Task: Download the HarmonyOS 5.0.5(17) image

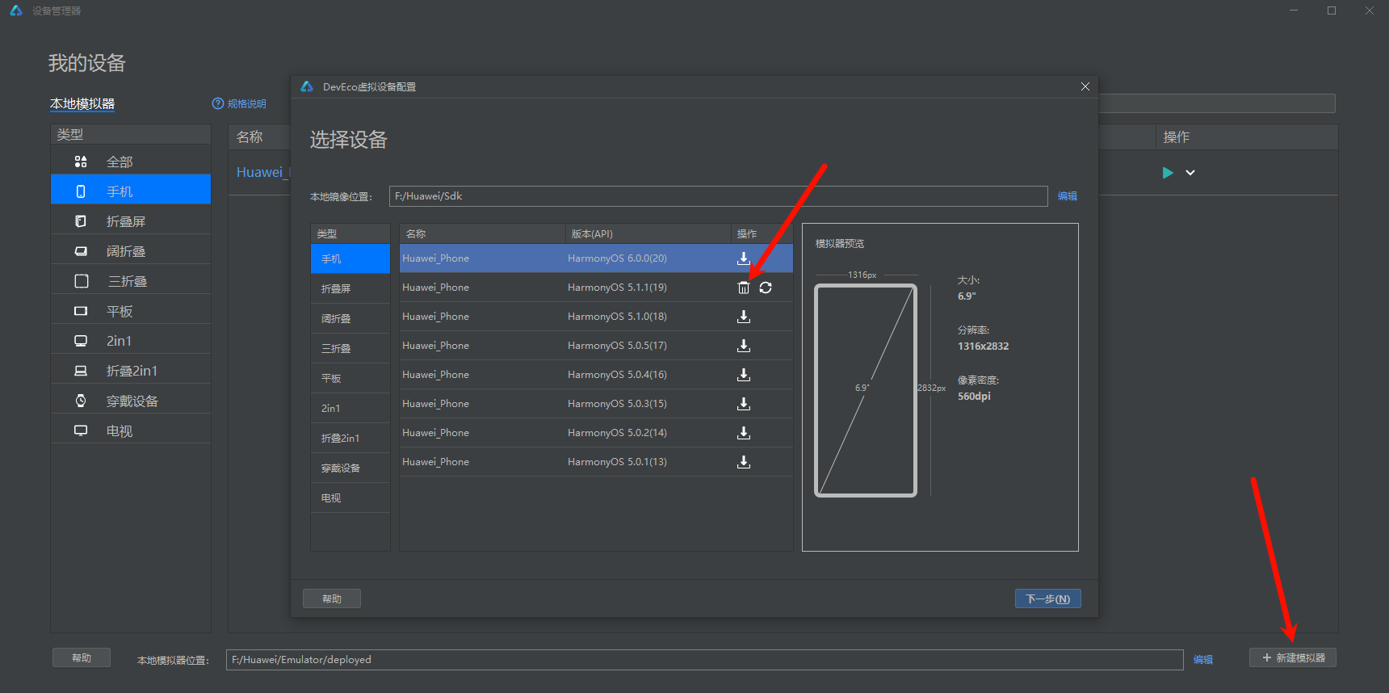Action: (x=744, y=346)
